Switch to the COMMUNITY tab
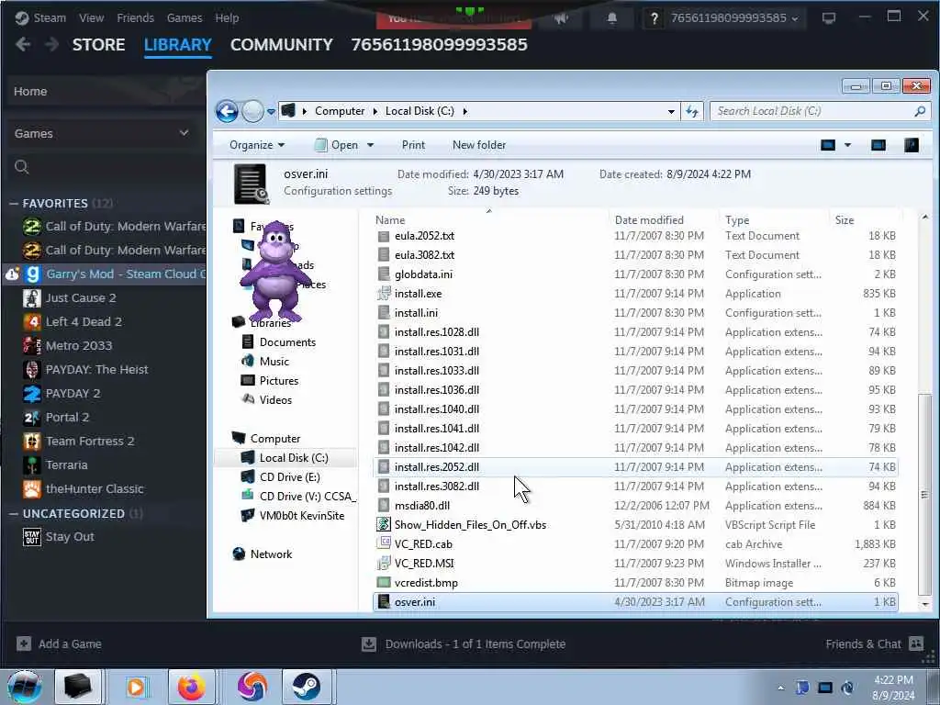Image resolution: width=940 pixels, height=705 pixels. click(282, 45)
